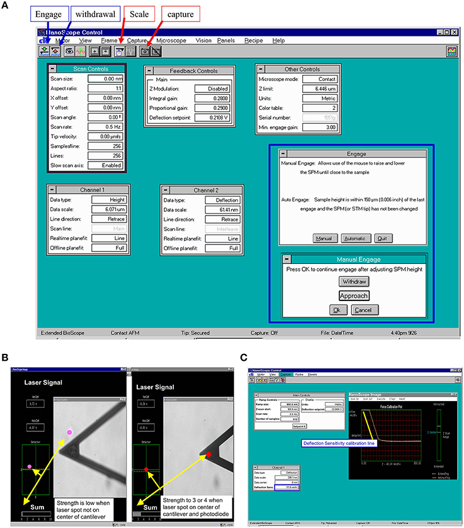Click the Deflection Sens. field in panel C Channel 1

pyautogui.click(x=286, y=487)
